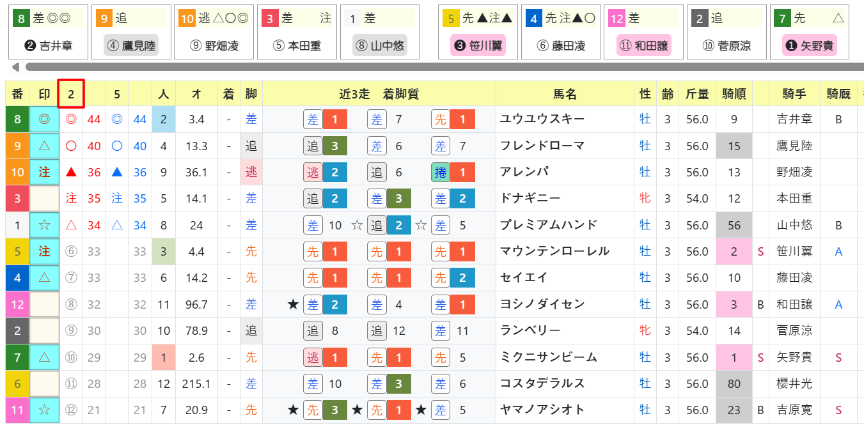Click the pink number 11 badge in ヤマノアシオト row
The image size is (864, 432).
click(17, 410)
